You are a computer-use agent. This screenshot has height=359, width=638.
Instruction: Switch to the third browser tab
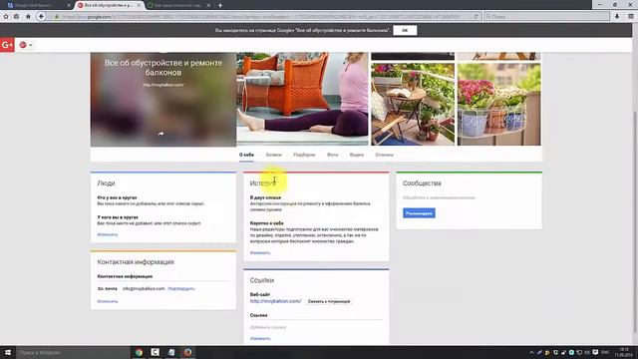tap(179, 5)
